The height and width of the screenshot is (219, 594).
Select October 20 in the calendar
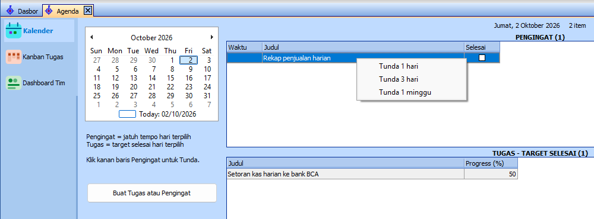pos(134,87)
